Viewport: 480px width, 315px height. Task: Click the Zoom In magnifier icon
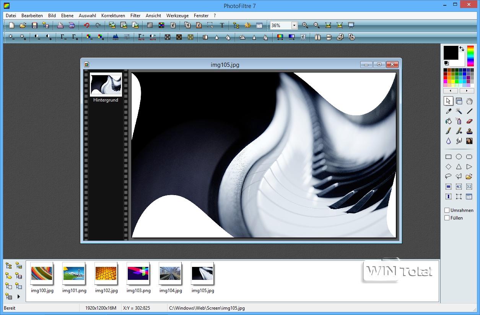coord(305,26)
